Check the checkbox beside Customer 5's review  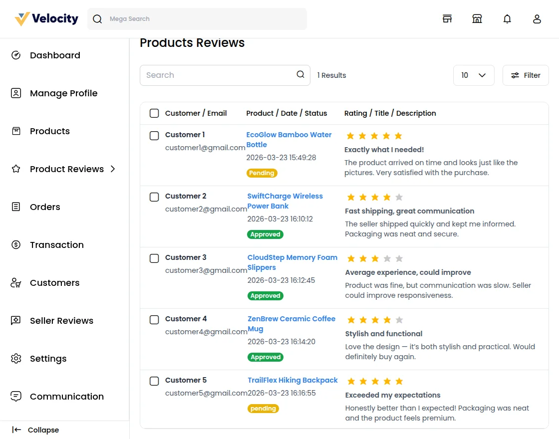(154, 381)
